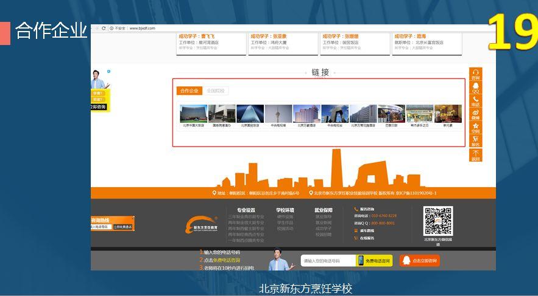Image resolution: width=538 pixels, height=296 pixels.
Task: Click the 新东方烹饪教育 footer logo
Action: pos(202,225)
